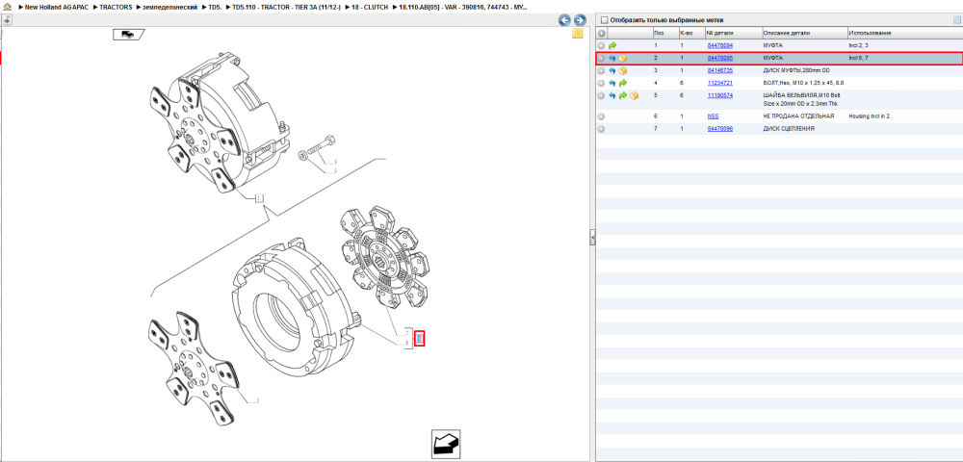The width and height of the screenshot is (963, 462).
Task: Navigate to next diagram with right arrow
Action: tap(579, 19)
